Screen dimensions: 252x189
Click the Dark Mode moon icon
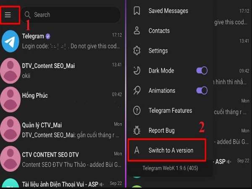(x=137, y=71)
